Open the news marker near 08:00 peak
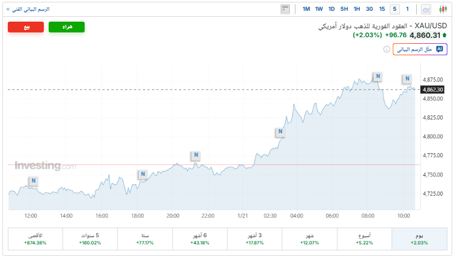457x260 pixels. 377,76
